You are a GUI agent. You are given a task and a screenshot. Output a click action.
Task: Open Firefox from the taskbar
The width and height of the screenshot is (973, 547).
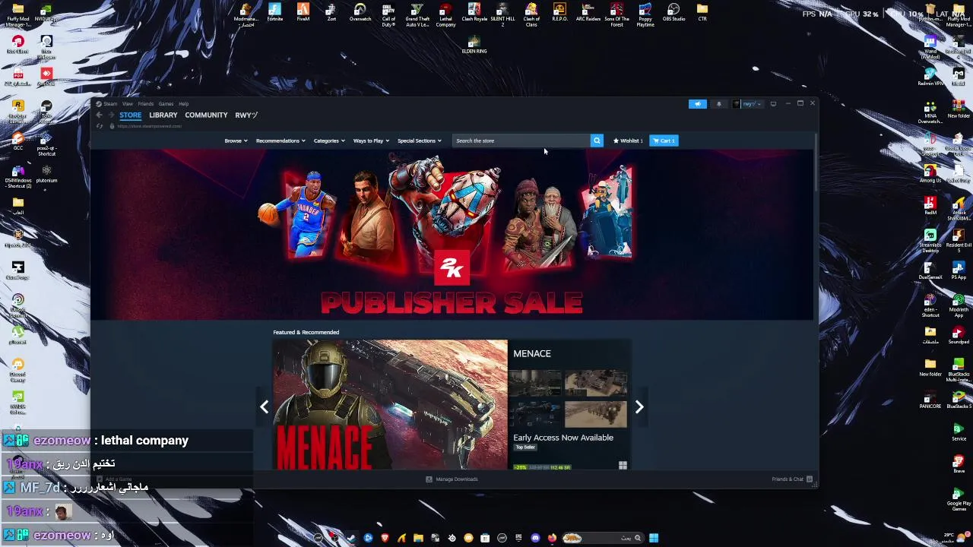pos(552,538)
